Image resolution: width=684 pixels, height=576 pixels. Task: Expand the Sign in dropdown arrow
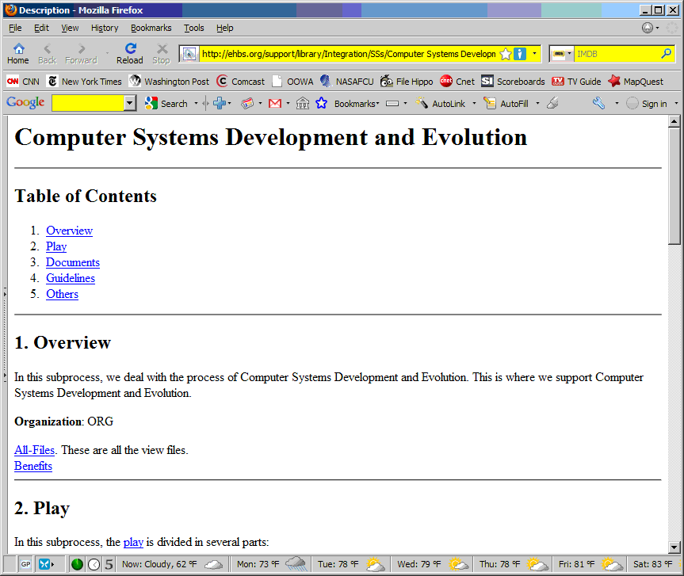coord(676,103)
